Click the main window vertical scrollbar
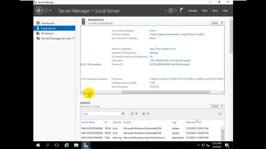266x149 pixels. pos(231,37)
